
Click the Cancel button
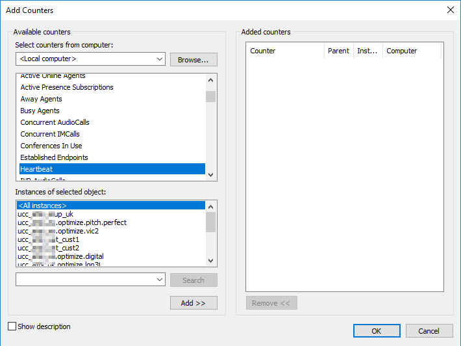point(429,331)
